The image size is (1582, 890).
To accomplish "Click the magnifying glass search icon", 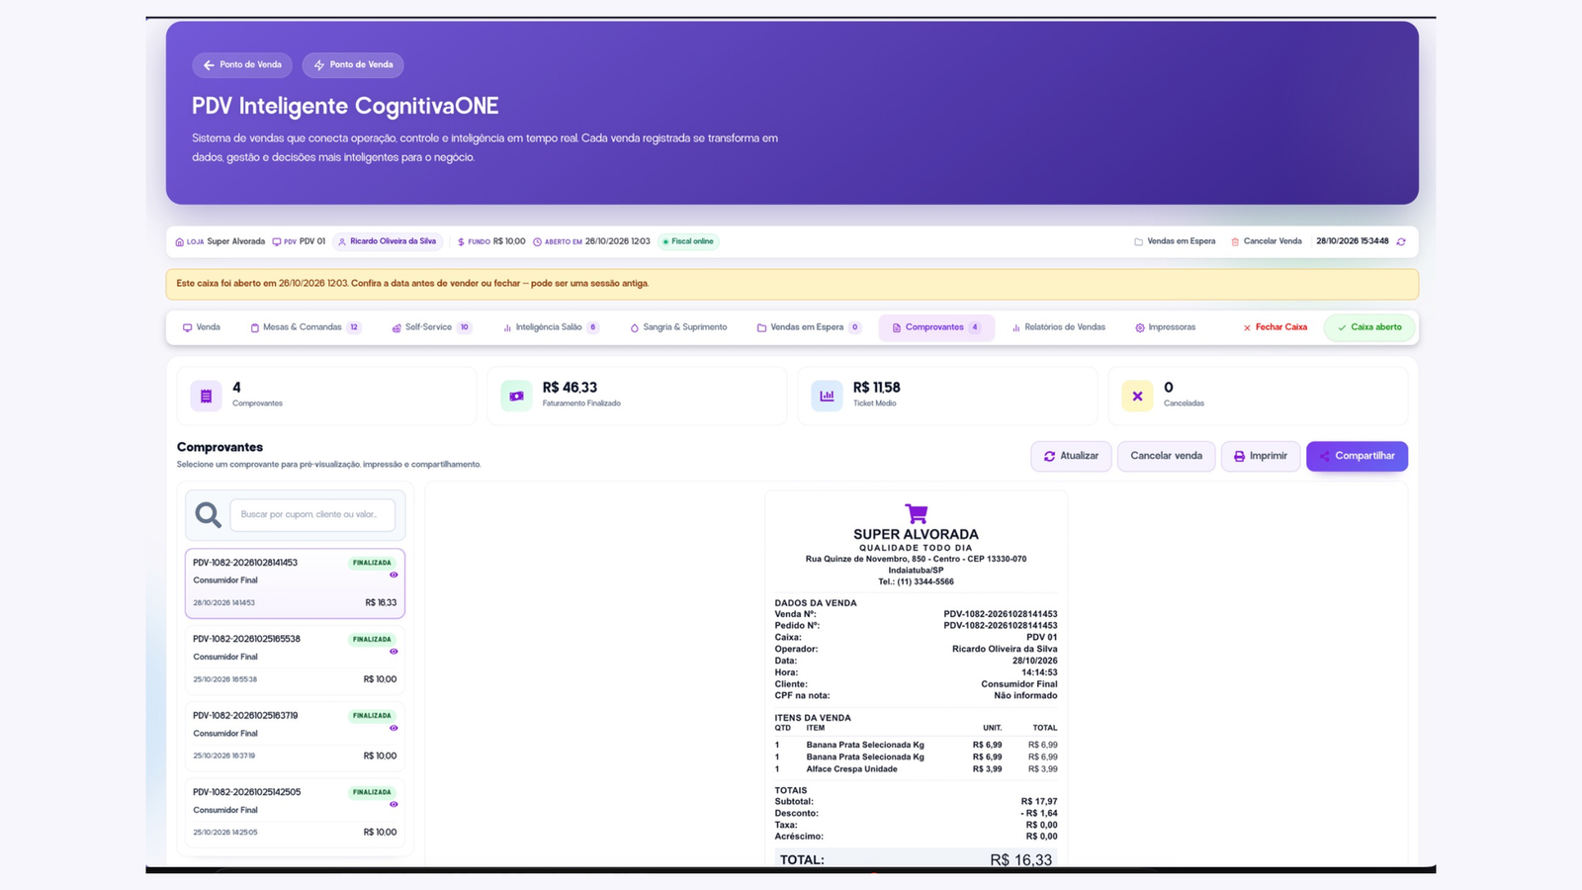I will (x=208, y=514).
